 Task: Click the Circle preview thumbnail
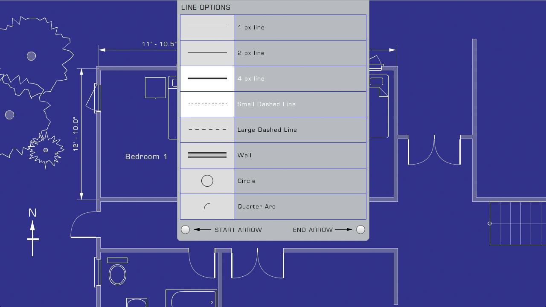[207, 181]
